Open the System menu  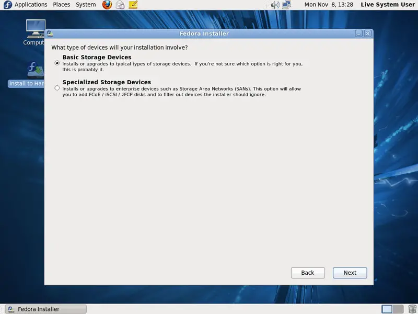(x=86, y=5)
